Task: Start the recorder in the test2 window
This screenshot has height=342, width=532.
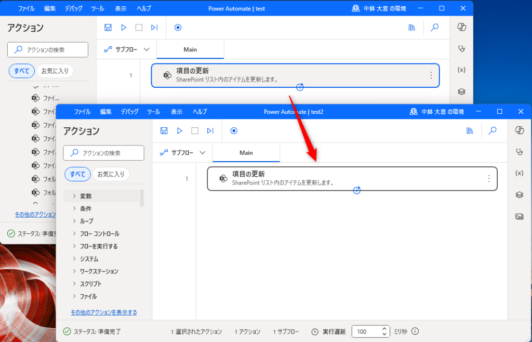Action: pos(234,130)
